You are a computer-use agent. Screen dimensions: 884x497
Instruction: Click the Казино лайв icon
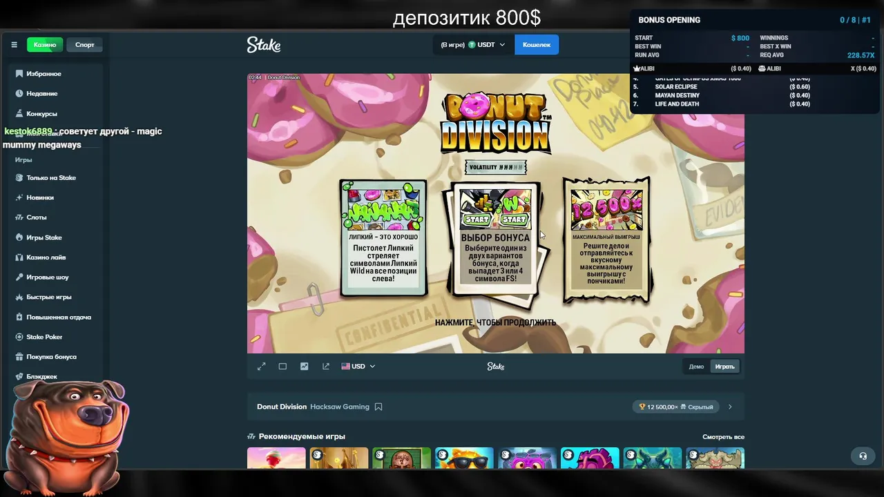pyautogui.click(x=20, y=257)
